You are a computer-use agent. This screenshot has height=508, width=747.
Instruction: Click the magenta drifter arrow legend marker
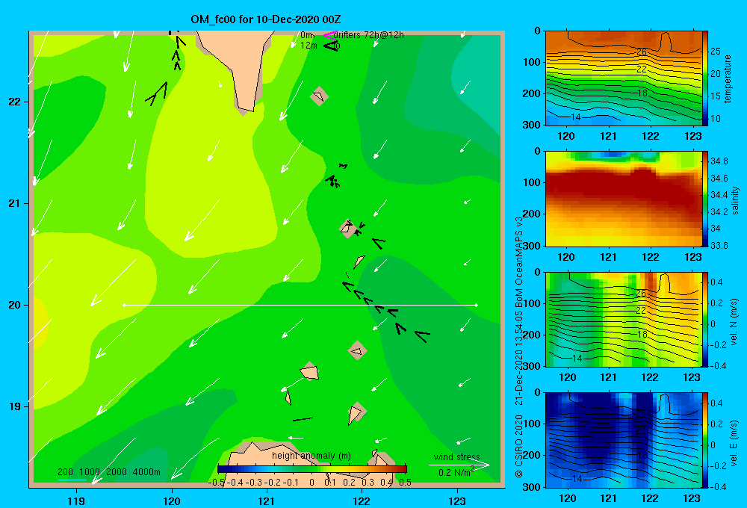point(329,35)
